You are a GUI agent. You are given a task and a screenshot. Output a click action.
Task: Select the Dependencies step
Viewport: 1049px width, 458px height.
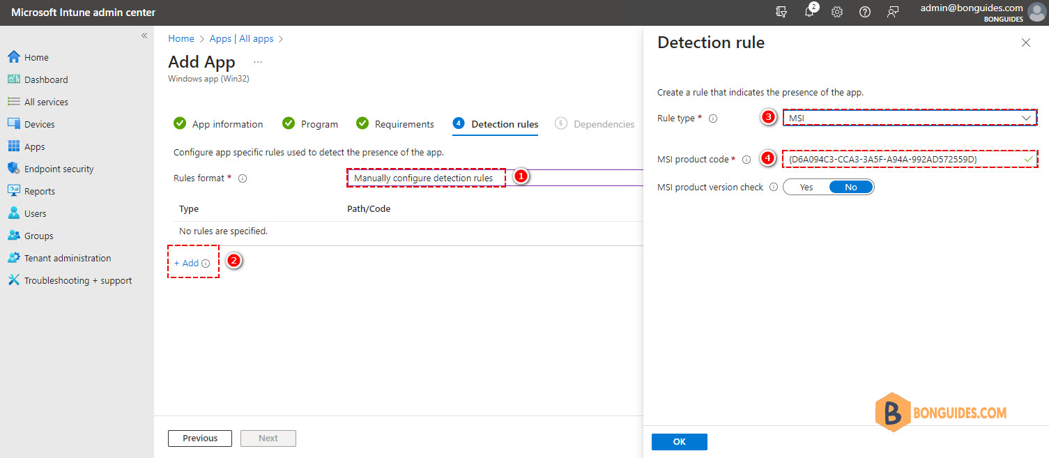(595, 124)
